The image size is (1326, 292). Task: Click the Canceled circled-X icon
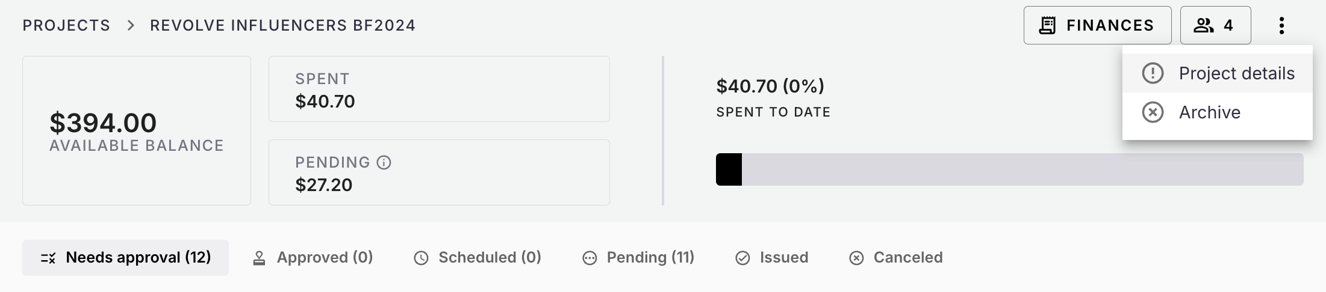click(x=856, y=258)
